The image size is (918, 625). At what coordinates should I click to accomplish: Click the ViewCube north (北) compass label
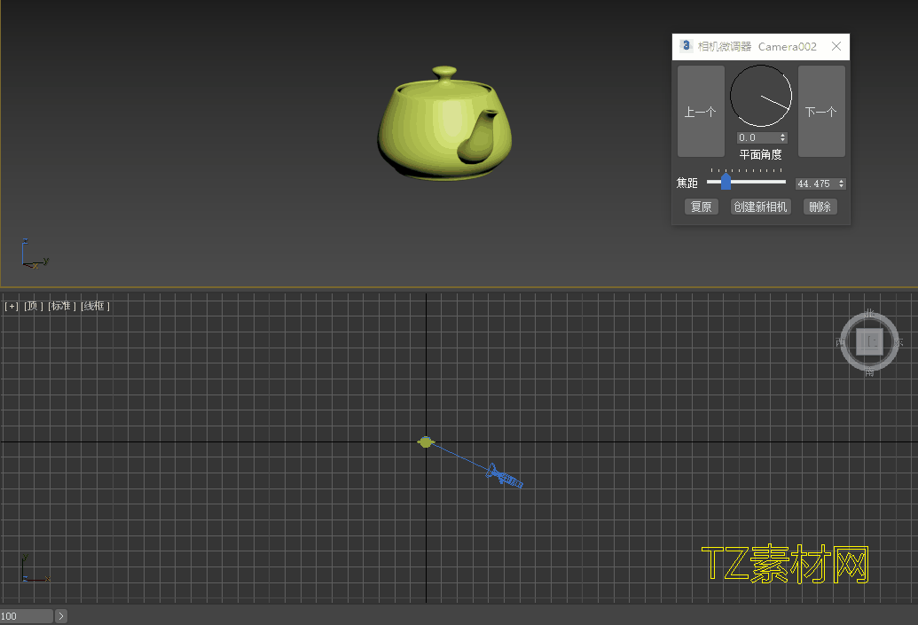(x=869, y=313)
